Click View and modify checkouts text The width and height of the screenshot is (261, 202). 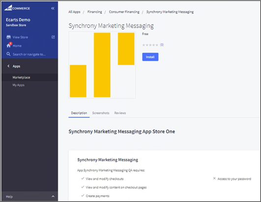click(x=105, y=179)
